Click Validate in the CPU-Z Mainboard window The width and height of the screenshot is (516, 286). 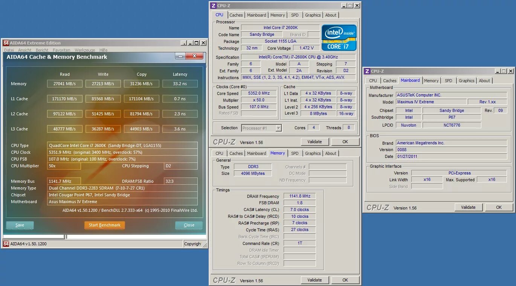pos(468,207)
